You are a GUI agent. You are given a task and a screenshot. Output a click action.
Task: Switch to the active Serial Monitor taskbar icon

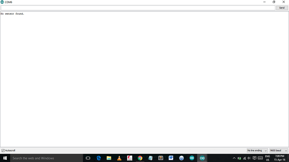point(202,158)
